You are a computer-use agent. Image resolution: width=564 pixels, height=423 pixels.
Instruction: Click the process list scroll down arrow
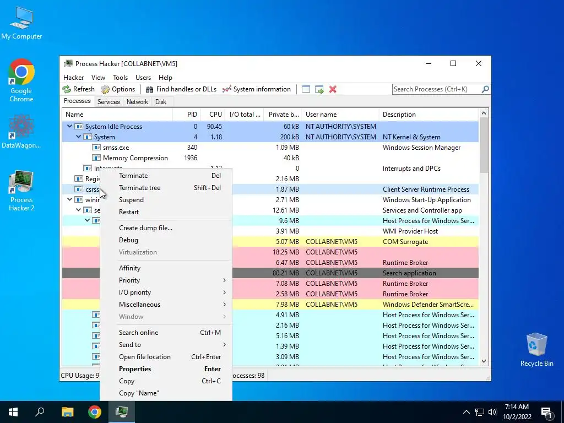click(484, 361)
